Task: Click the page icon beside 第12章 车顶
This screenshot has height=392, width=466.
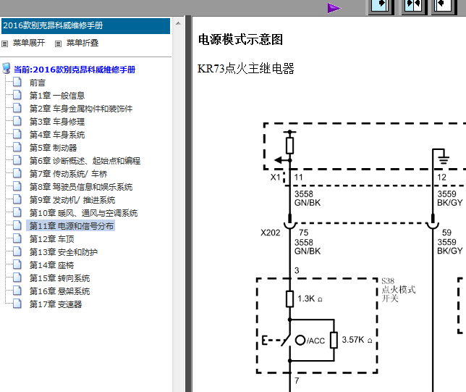Action: pos(17,238)
